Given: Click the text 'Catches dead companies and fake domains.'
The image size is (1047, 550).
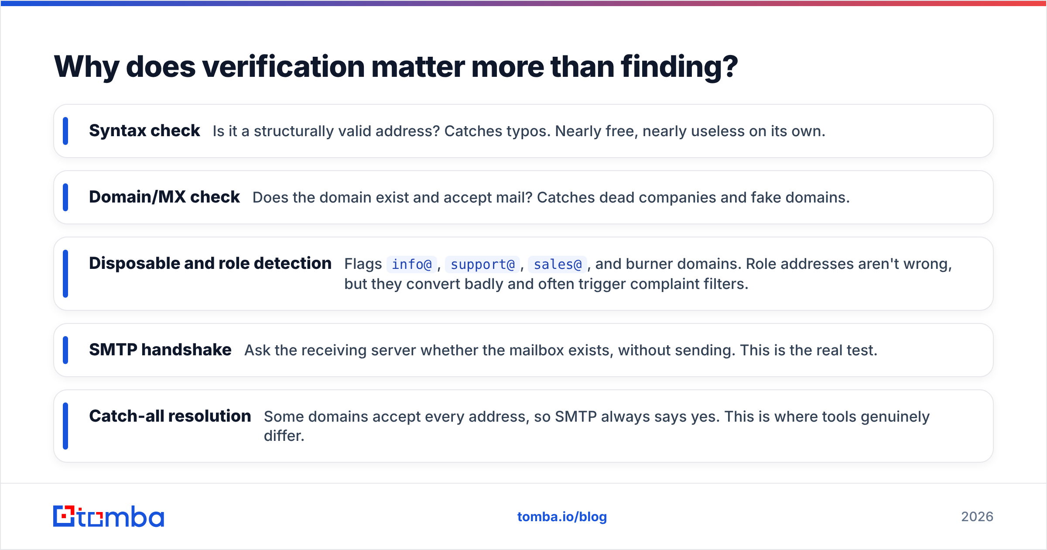Looking at the screenshot, I should click(x=693, y=197).
